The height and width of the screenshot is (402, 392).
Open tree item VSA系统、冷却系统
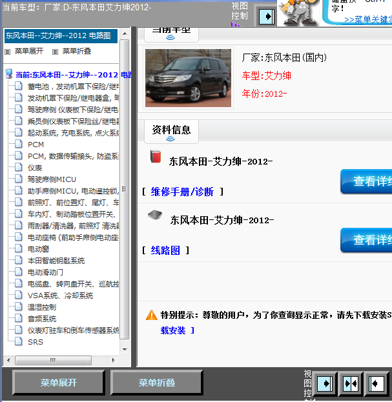(x=60, y=296)
